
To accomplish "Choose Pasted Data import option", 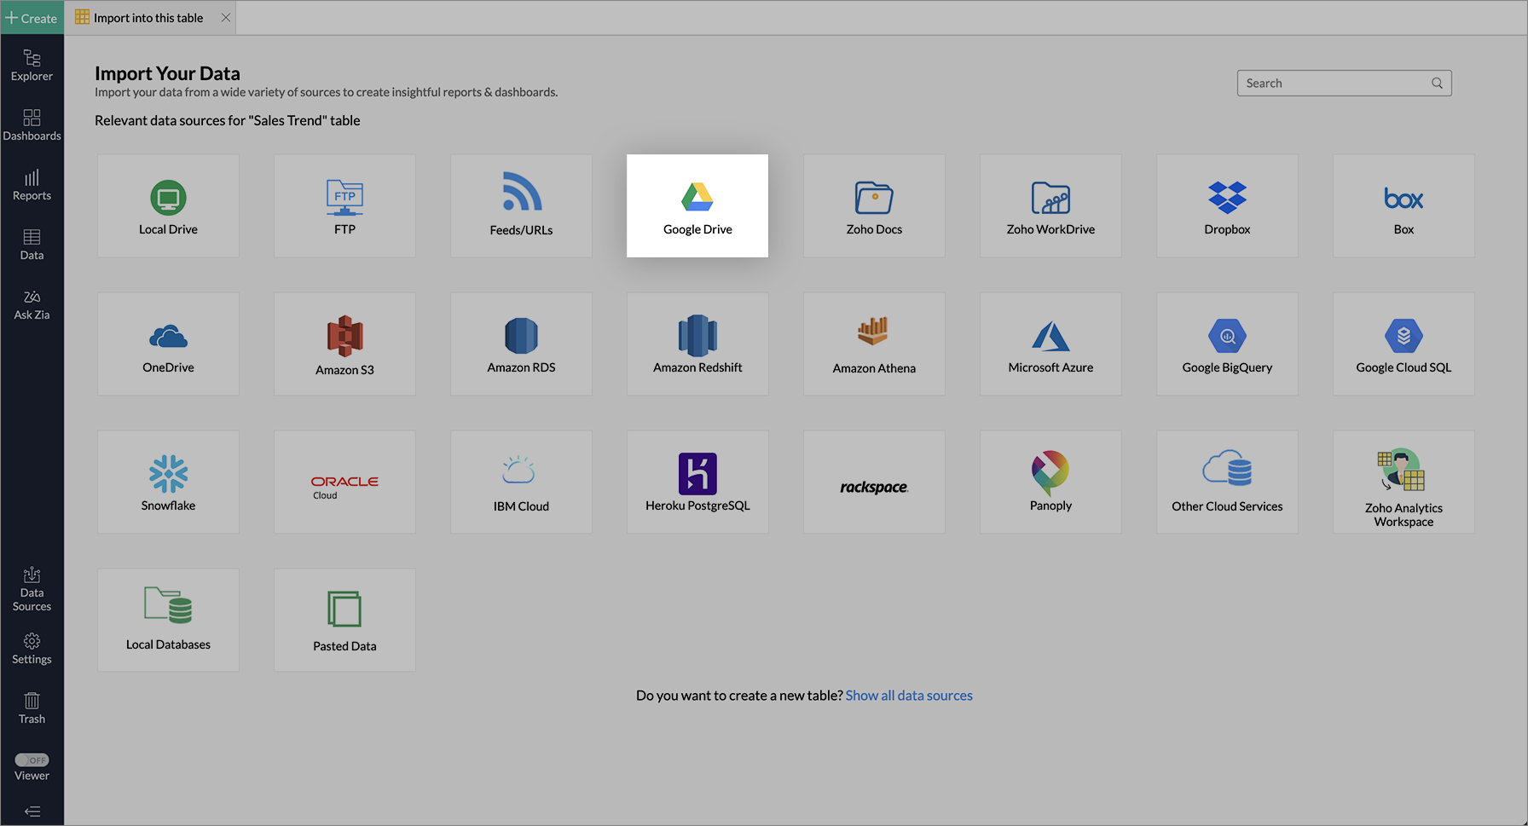I will [344, 620].
